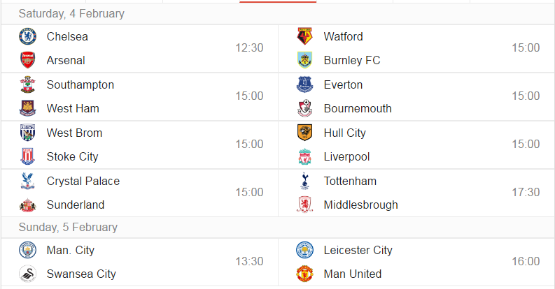Click the Man United crest
Screen dimensions: 555x289
point(304,274)
